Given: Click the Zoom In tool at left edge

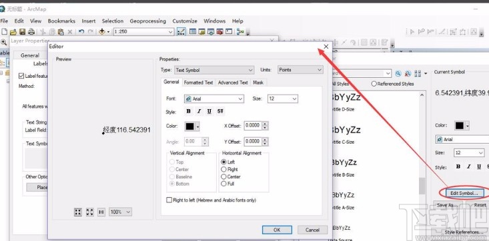Looking at the screenshot, I should pos(3,42).
